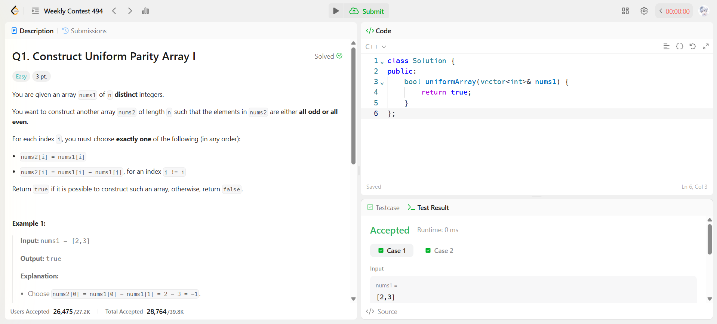The width and height of the screenshot is (717, 324).
Task: Fold the class Solution code block
Action: (382, 62)
